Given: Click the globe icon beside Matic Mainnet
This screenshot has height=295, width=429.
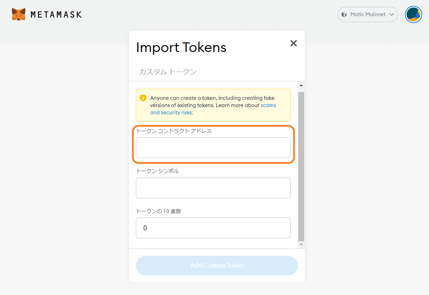Looking at the screenshot, I should 344,15.
